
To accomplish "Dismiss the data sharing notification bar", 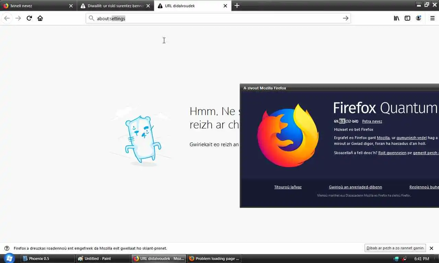I will pos(431,248).
